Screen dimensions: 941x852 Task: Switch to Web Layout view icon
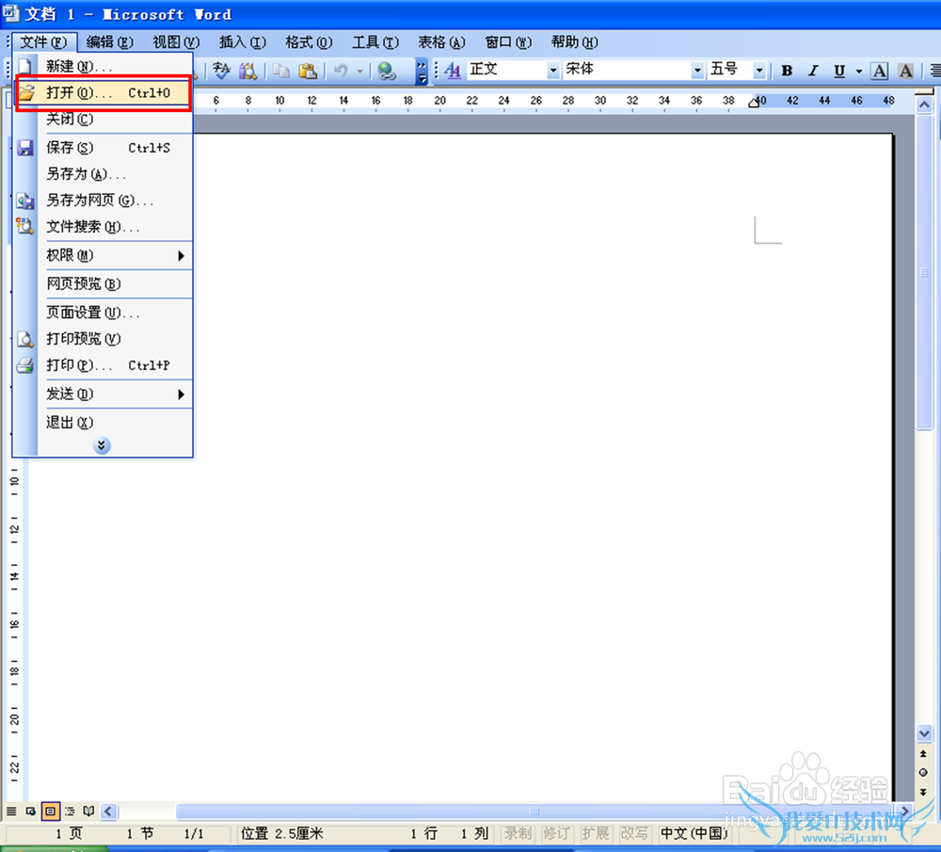pyautogui.click(x=31, y=812)
